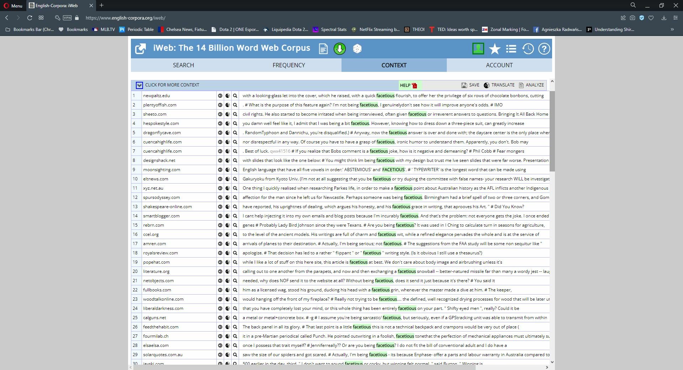Screen dimensions: 683x370
Task: Click row 25 text 'calguns.net'
Action: [155, 318]
